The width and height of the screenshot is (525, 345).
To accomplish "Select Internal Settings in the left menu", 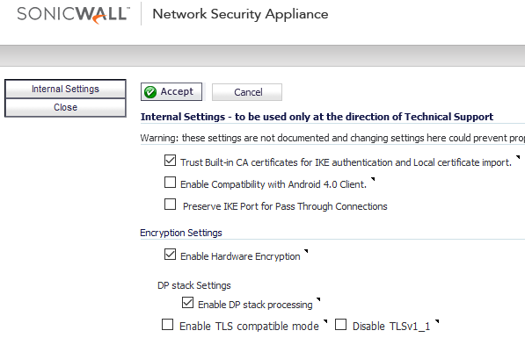I will pos(65,89).
